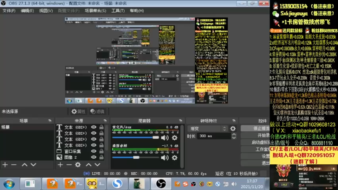This screenshot has height=190, width=338.
Task: Move source down with arrow icon
Action: [x=98, y=165]
